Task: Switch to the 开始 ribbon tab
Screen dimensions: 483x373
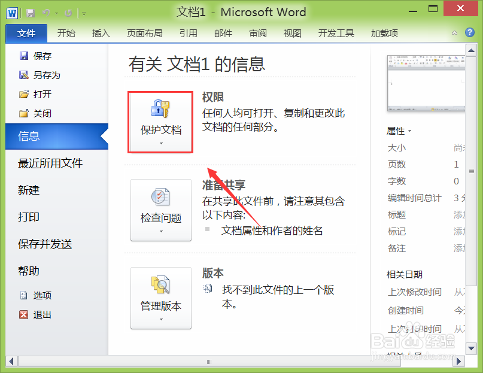Action: (x=66, y=34)
